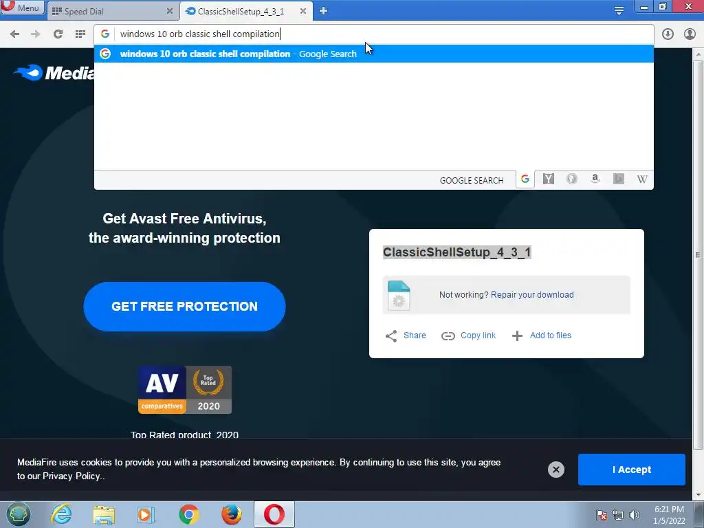Viewport: 704px width, 528px height.
Task: Click Repair your download link
Action: pyautogui.click(x=532, y=295)
